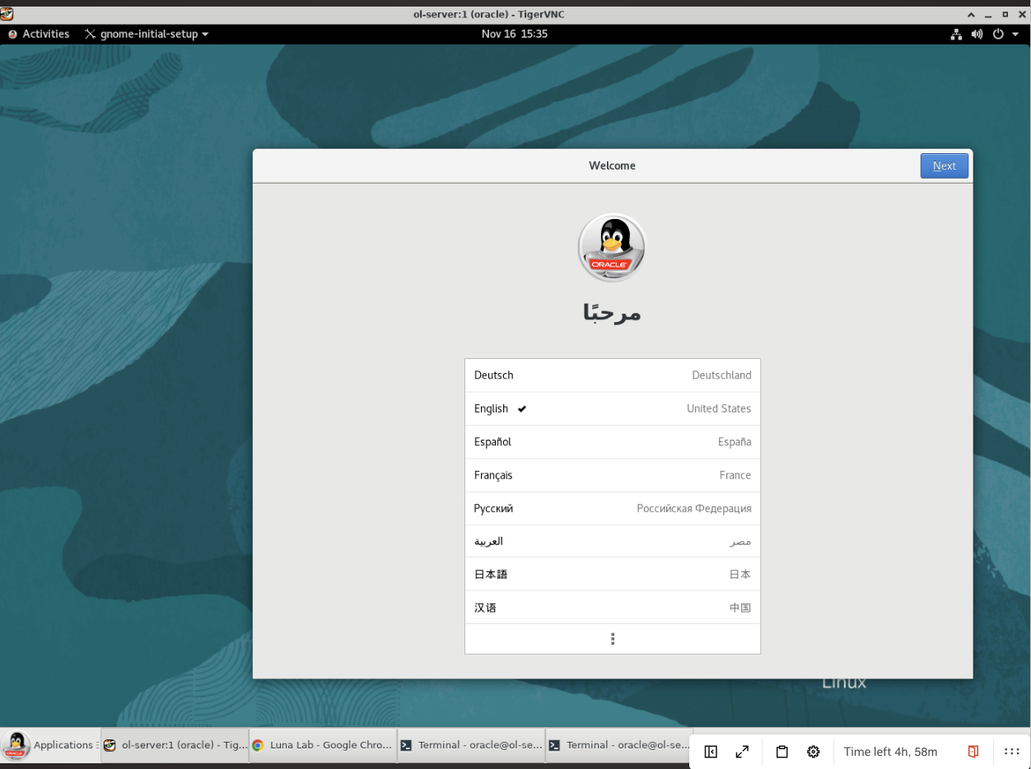The height and width of the screenshot is (769, 1031).
Task: Expand the system menu arrow
Action: (x=1015, y=34)
